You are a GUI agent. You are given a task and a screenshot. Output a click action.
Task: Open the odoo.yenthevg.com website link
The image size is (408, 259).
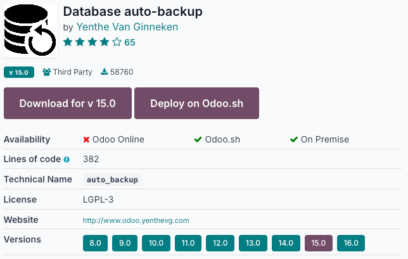coord(136,220)
